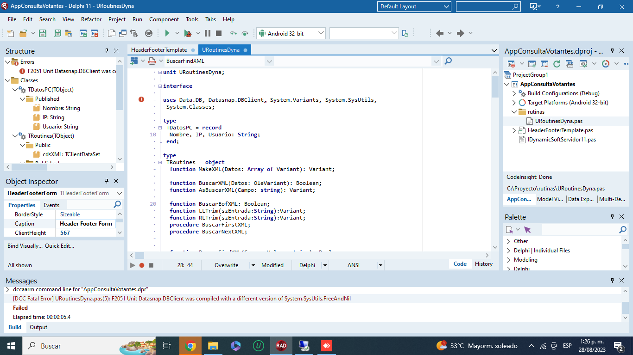Collapse the TDatosPC(TObject) class node
Image resolution: width=633 pixels, height=355 pixels.
[15, 90]
